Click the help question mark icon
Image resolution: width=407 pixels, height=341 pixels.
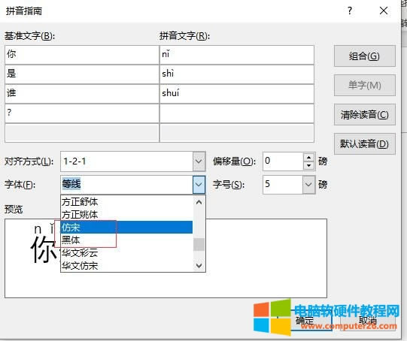pyautogui.click(x=350, y=11)
